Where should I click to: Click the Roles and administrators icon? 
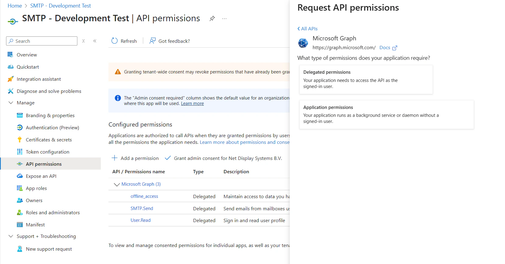20,212
